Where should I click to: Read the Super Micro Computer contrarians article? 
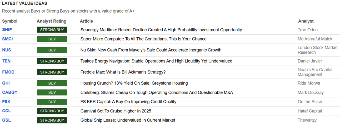tap(143, 39)
